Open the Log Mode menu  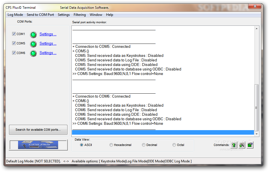[15, 15]
